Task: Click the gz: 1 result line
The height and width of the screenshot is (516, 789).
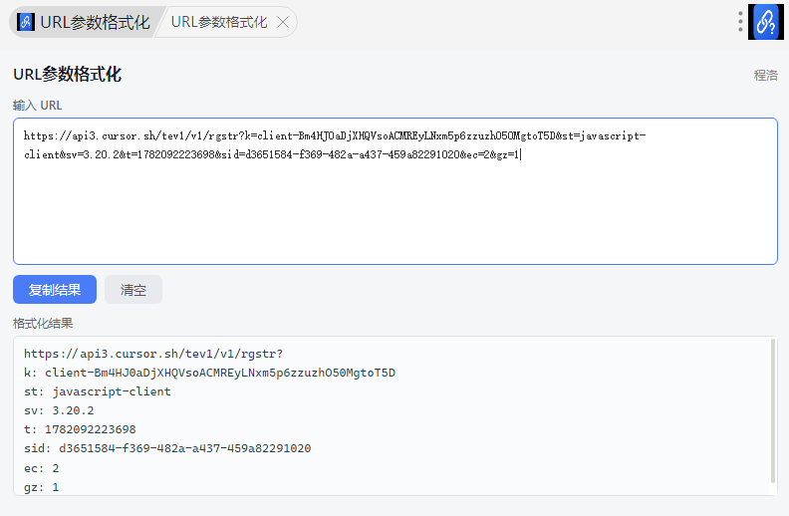Action: 42,487
